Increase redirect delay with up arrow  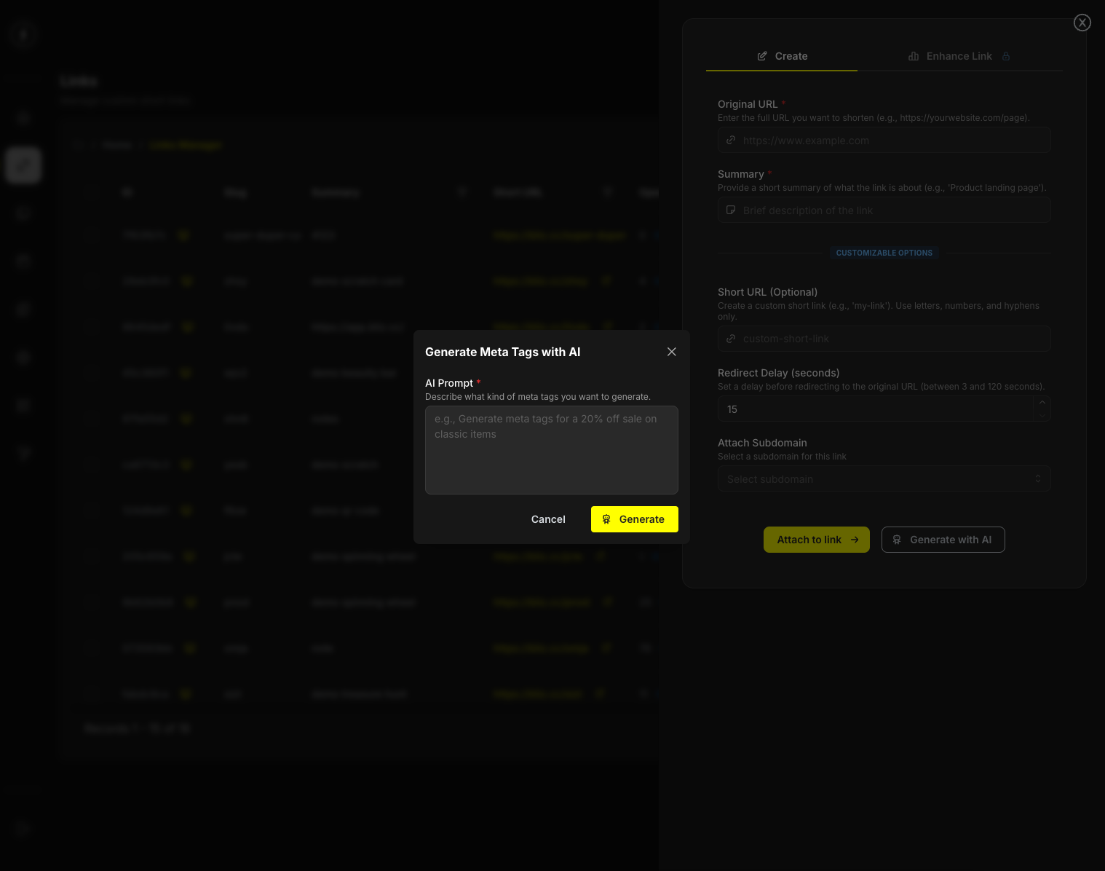click(1042, 402)
